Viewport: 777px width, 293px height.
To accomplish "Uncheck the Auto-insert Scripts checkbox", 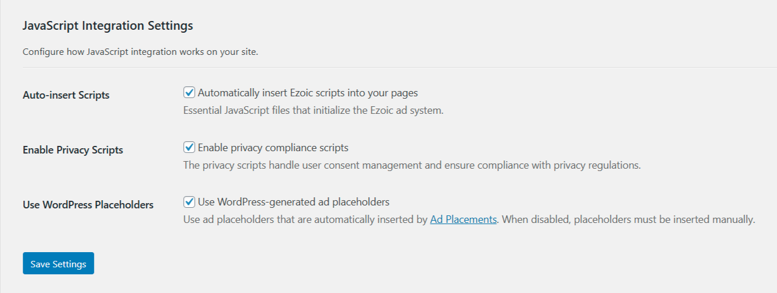I will (x=189, y=93).
